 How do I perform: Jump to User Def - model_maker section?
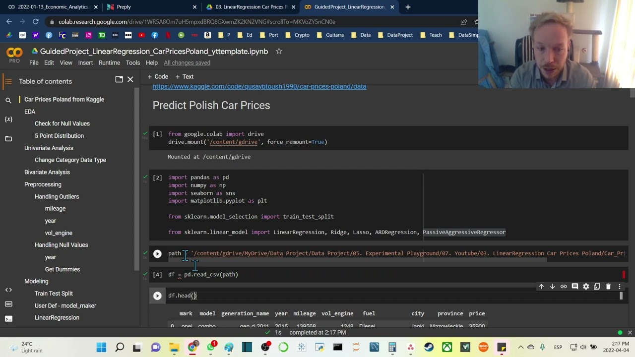click(65, 306)
